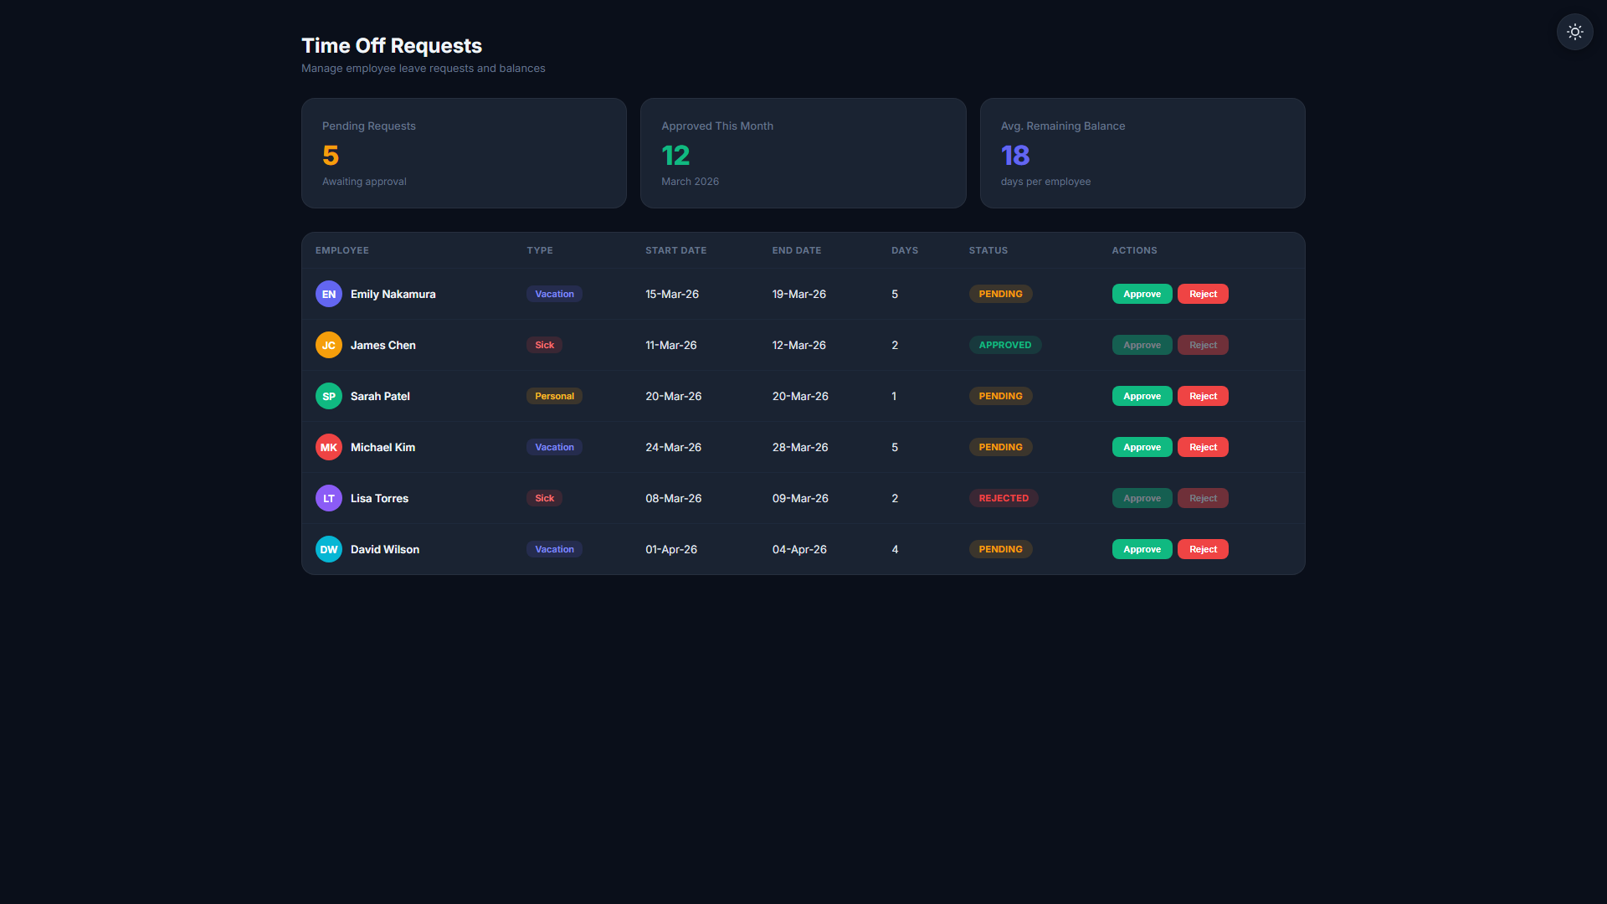
Task: Click David Wilson's DW avatar
Action: [x=329, y=549]
